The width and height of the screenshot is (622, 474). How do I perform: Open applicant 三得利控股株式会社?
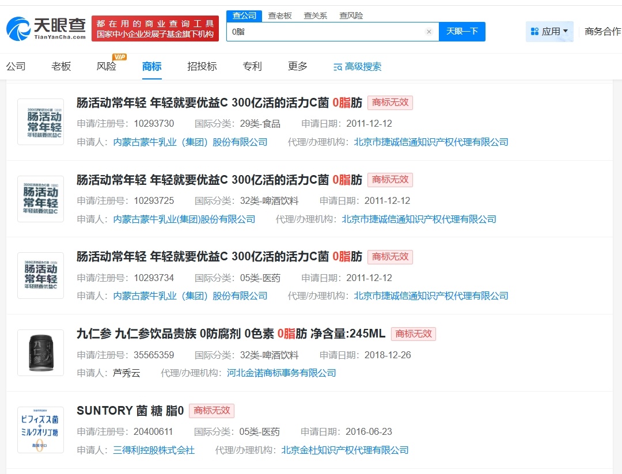pyautogui.click(x=154, y=450)
